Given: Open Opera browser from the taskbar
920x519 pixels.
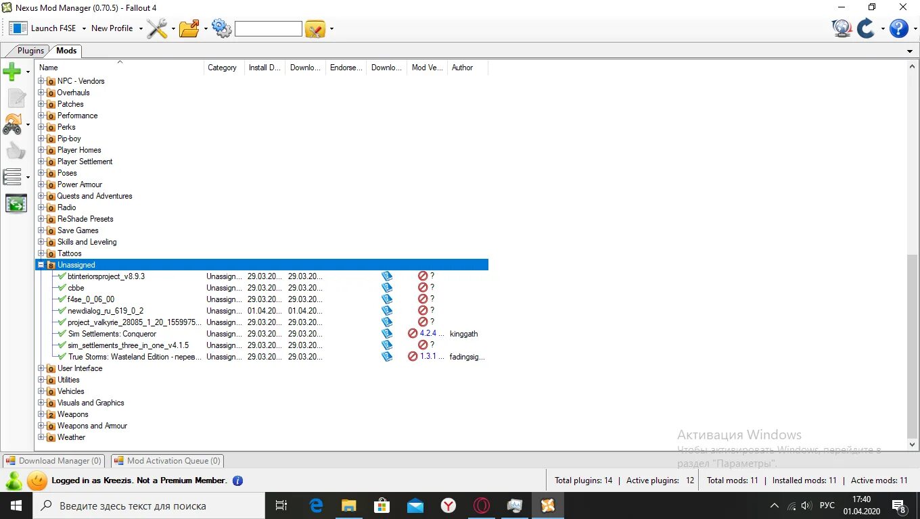Looking at the screenshot, I should tap(482, 505).
